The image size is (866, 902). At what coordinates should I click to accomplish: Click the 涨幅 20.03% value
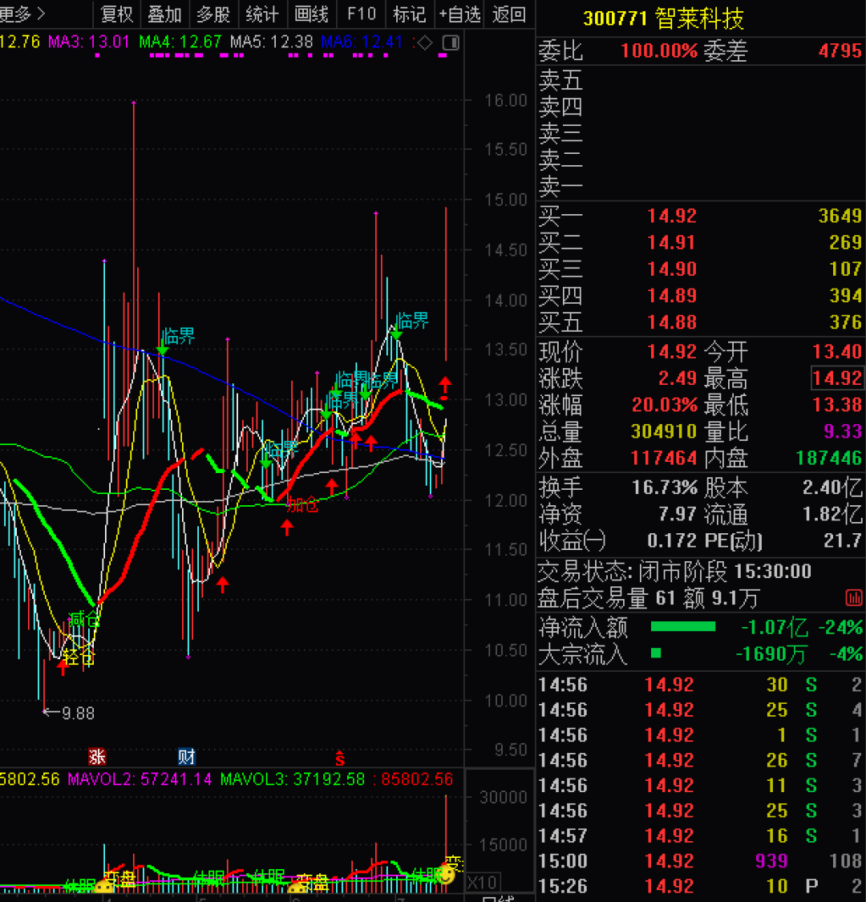[665, 404]
